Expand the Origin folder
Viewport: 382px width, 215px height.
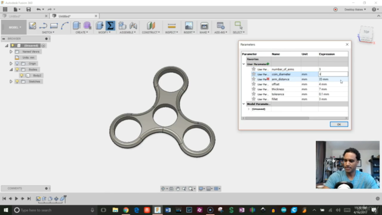point(11,64)
